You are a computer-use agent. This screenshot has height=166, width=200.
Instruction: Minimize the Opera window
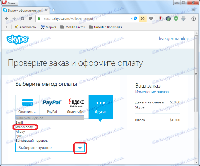pos(177,3)
